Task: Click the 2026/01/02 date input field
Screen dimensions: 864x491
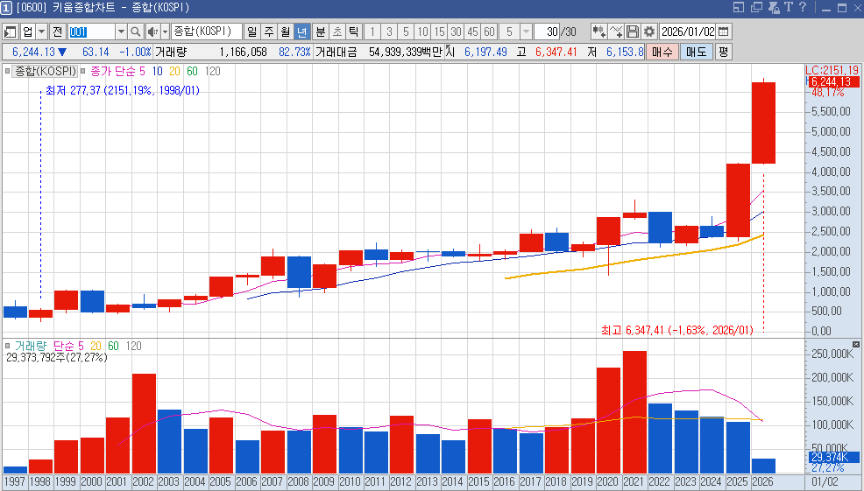Action: pos(688,32)
